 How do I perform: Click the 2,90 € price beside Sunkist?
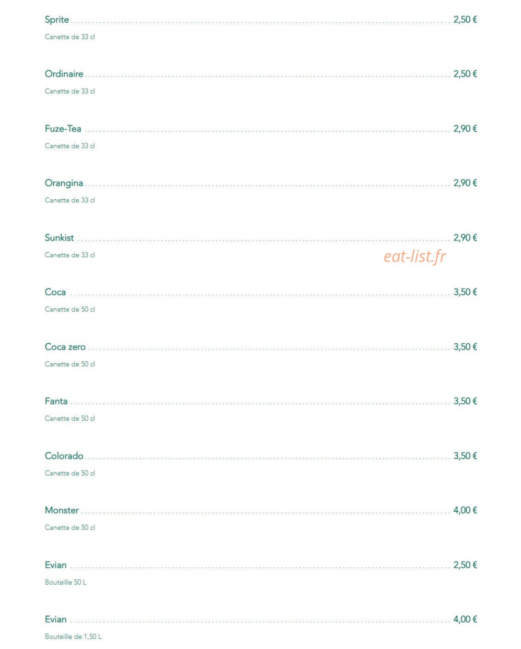tap(465, 238)
